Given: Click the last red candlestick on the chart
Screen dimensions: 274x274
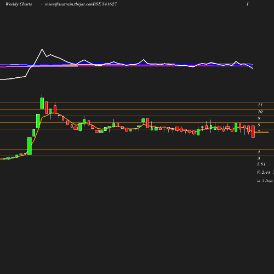Looking at the screenshot, I should [x=253, y=132].
